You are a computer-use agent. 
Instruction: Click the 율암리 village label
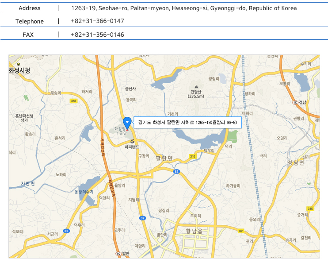pyautogui.click(x=120, y=185)
